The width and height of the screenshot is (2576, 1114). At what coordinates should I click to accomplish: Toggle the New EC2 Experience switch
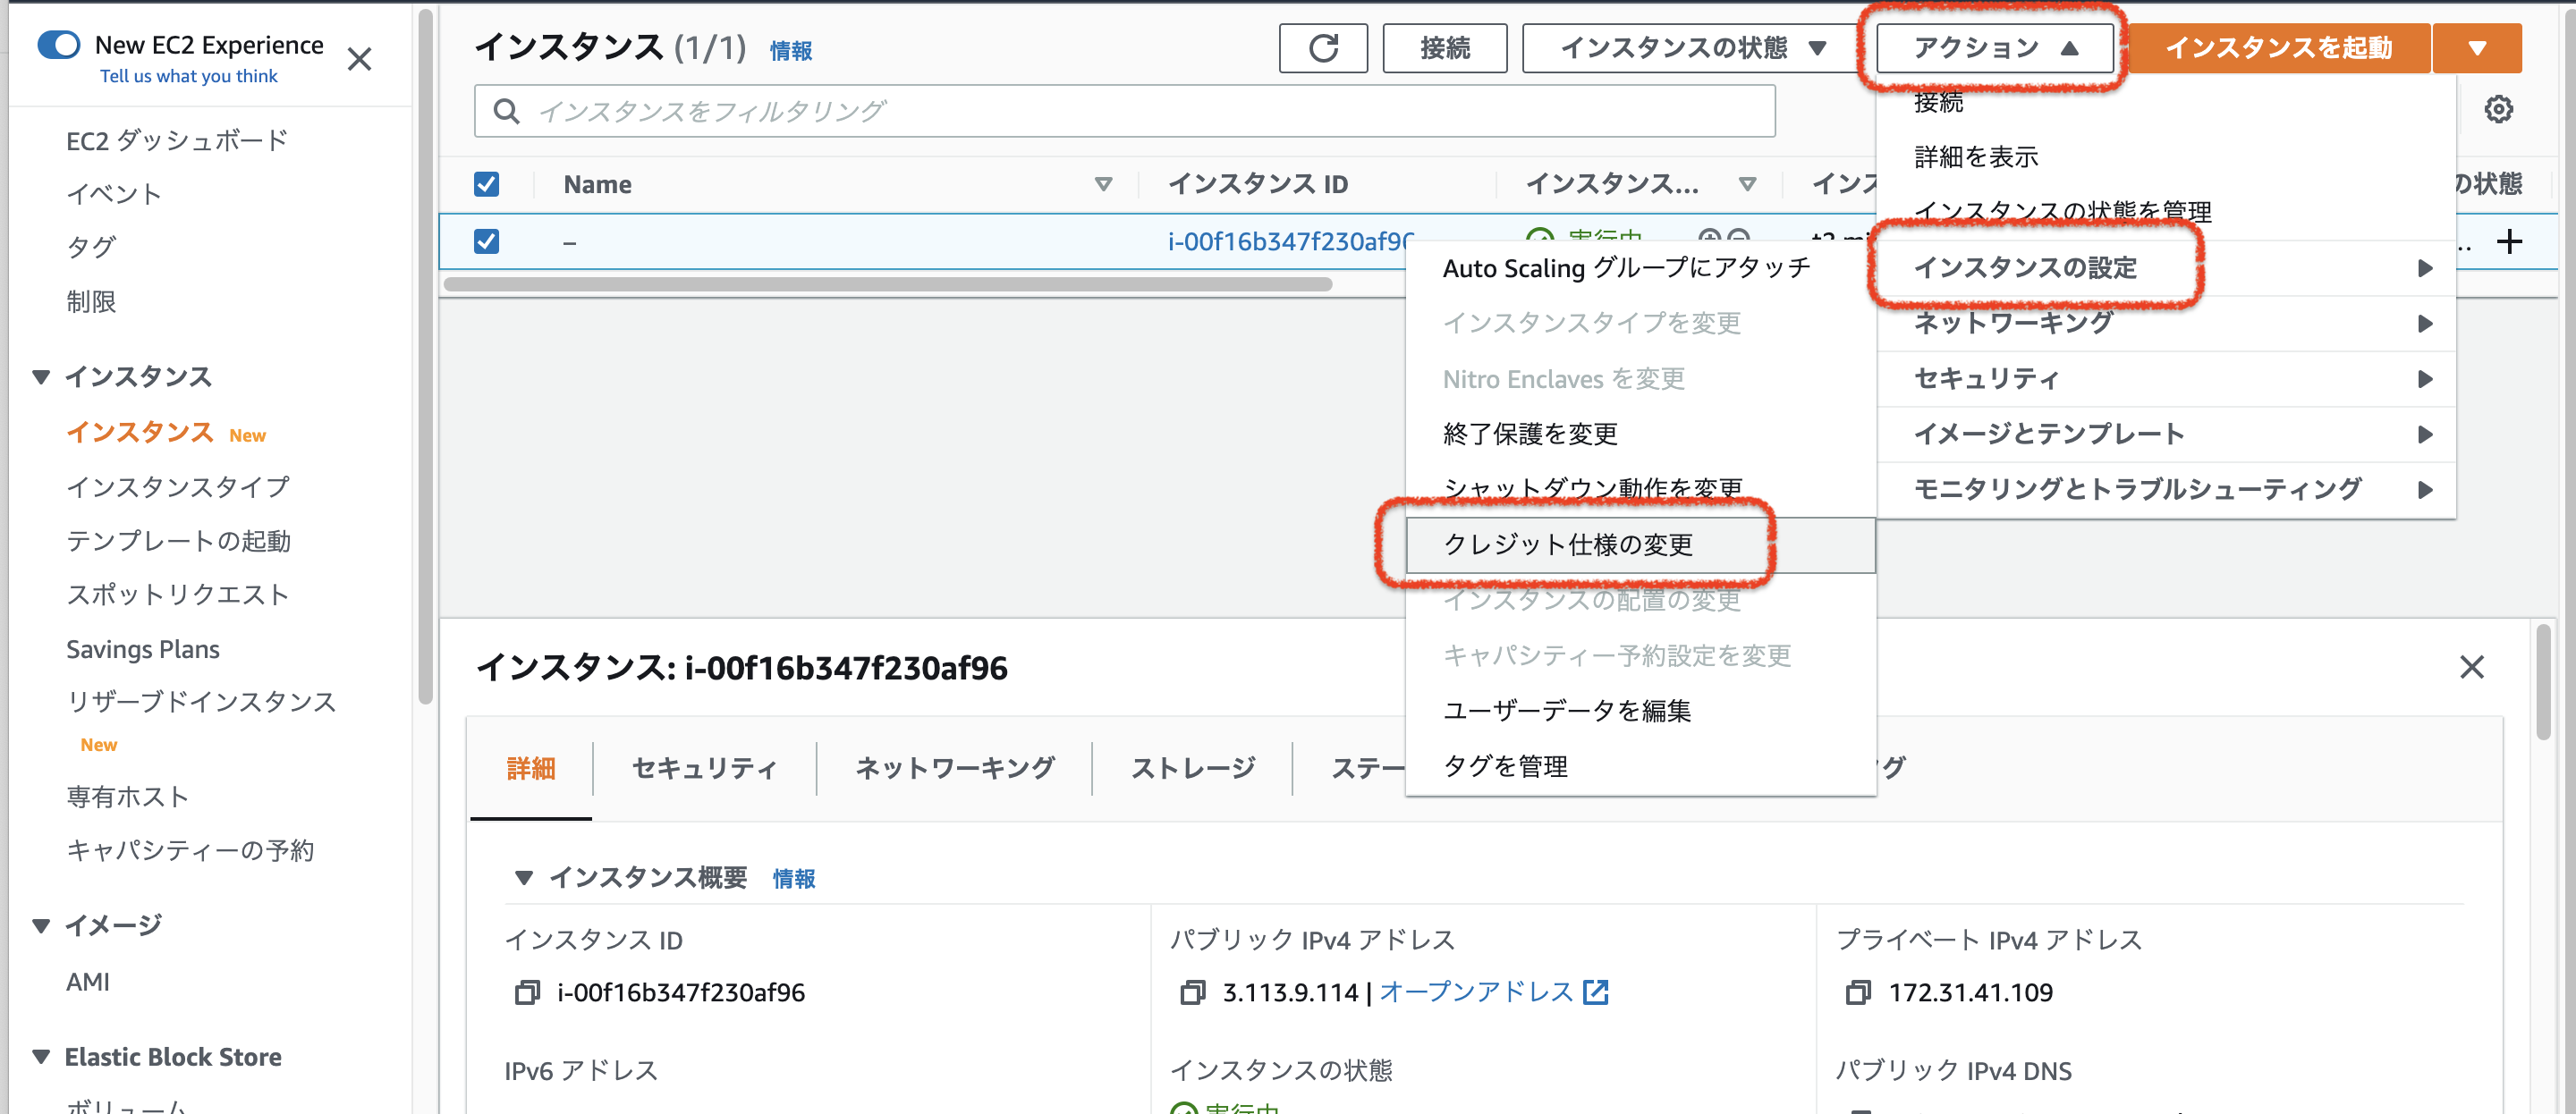click(58, 45)
